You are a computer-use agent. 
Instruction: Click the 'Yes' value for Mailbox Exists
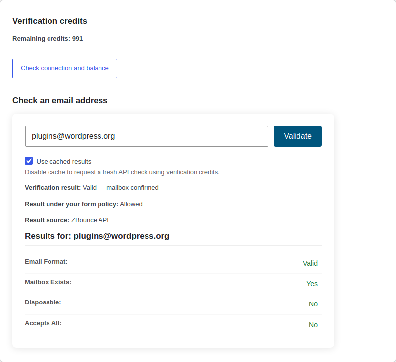312,284
